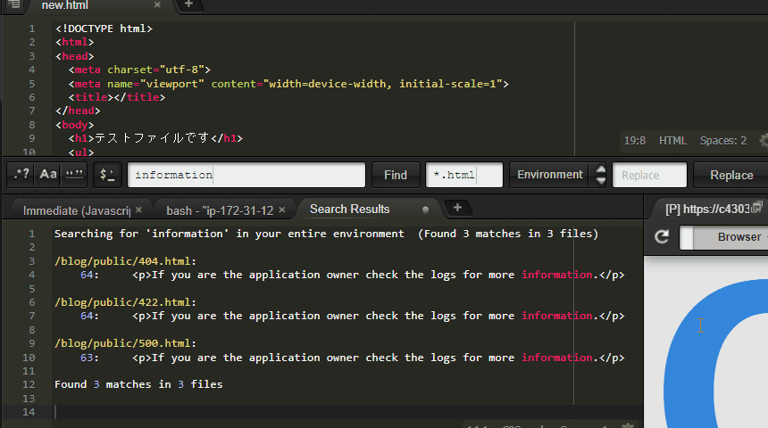Click highlighted 'information' in 500.html result
Viewport: 768px width, 428px height.
pos(557,358)
